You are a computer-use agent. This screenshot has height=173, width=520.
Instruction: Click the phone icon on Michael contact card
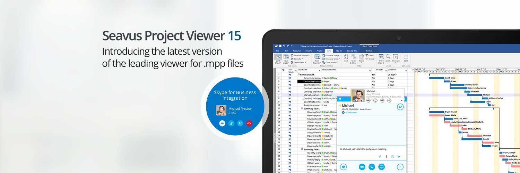(375, 100)
